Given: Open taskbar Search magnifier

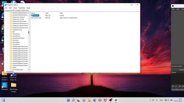Looking at the screenshot, I should coord(74,100).
